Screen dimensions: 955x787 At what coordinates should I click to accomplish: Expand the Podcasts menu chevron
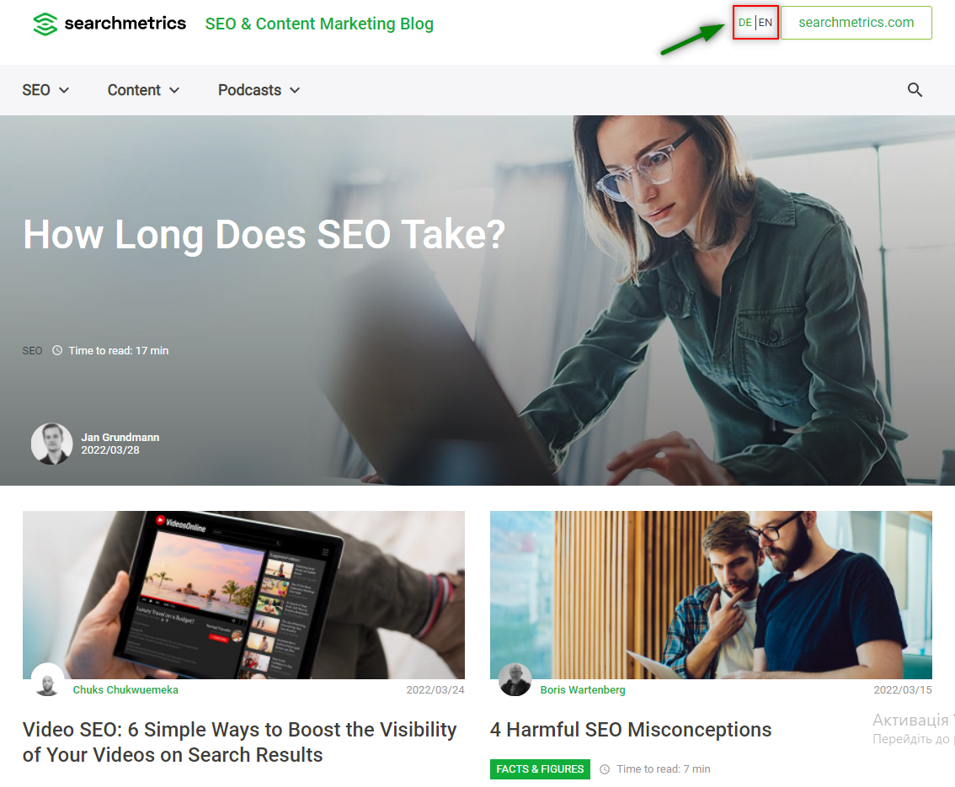pos(295,90)
